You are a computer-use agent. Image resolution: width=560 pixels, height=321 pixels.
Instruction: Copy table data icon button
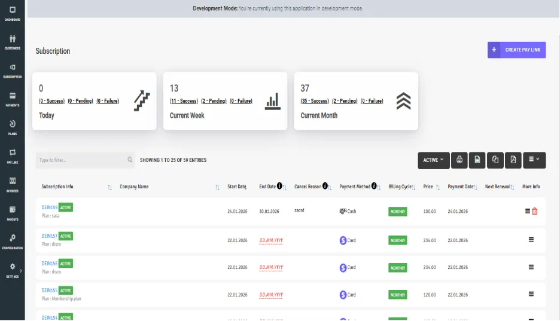tap(495, 160)
